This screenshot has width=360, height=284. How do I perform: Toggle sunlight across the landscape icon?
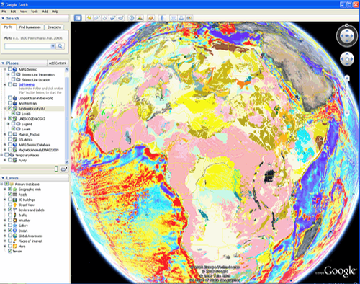(x=140, y=18)
